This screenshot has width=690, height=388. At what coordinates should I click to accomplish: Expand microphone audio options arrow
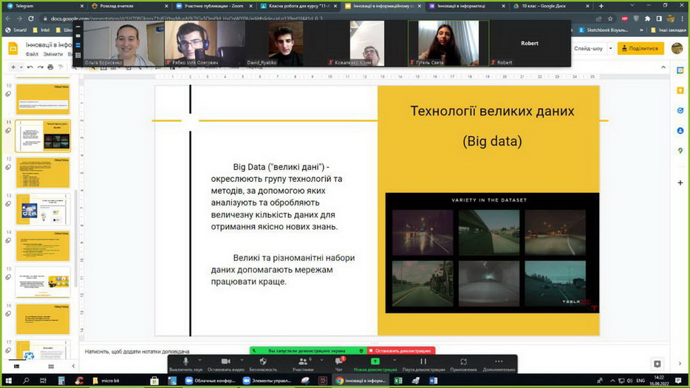[199, 360]
